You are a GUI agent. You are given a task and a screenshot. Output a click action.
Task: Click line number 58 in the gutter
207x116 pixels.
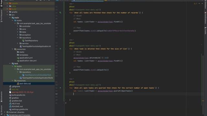pyautogui.click(x=57, y=94)
